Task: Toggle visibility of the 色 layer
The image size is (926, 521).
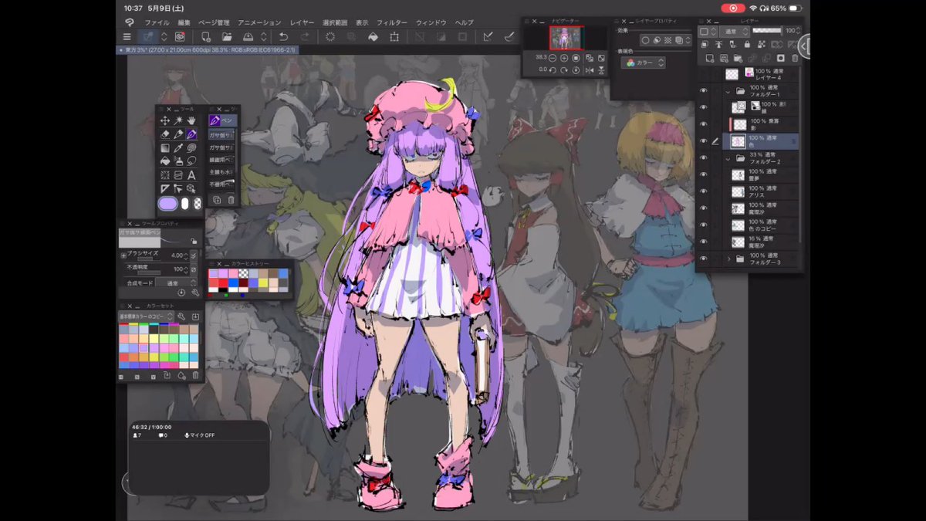Action: 703,141
